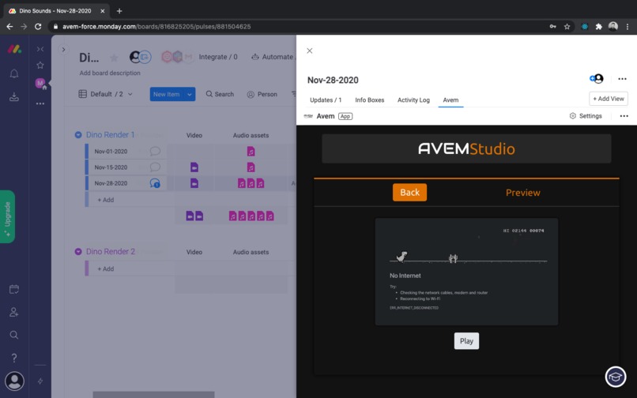The height and width of the screenshot is (398, 637).
Task: Open Chrome profile avatar
Action: (x=613, y=26)
